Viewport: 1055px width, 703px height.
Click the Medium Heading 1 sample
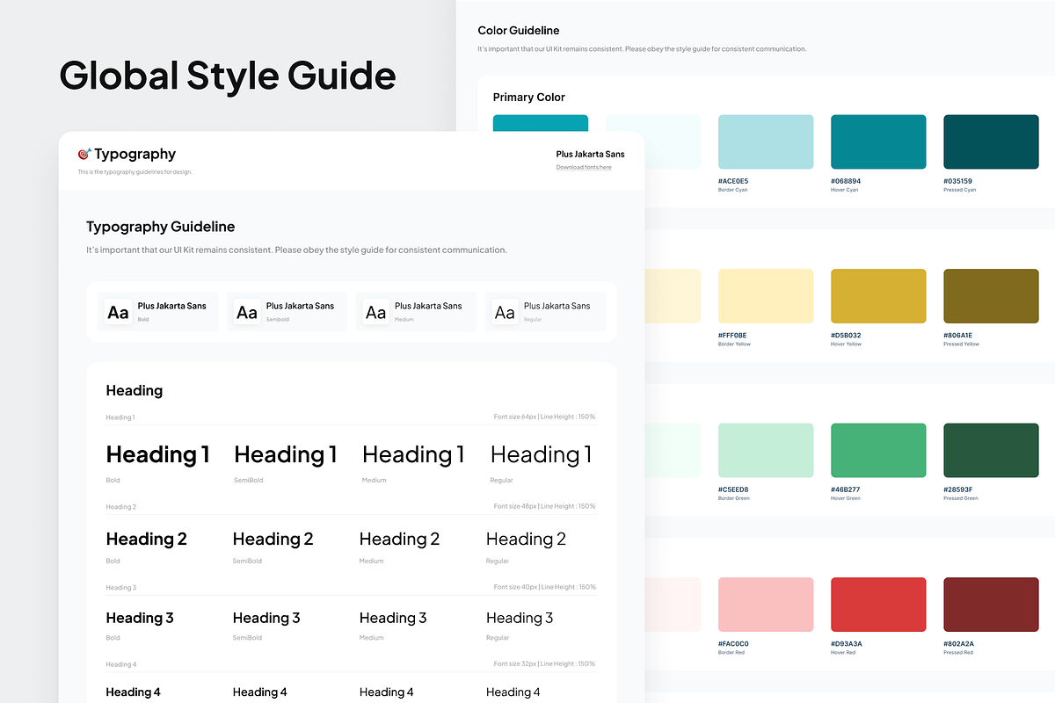[413, 454]
